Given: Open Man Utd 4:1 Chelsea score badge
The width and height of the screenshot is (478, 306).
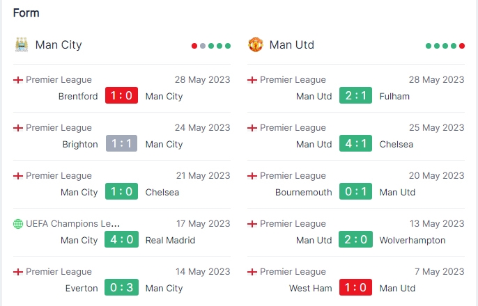Looking at the screenshot, I should pyautogui.click(x=355, y=143).
